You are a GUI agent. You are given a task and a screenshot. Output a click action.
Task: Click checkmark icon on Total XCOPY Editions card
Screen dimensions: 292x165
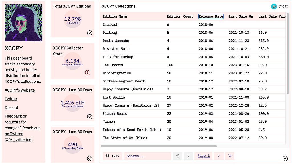(90, 33)
